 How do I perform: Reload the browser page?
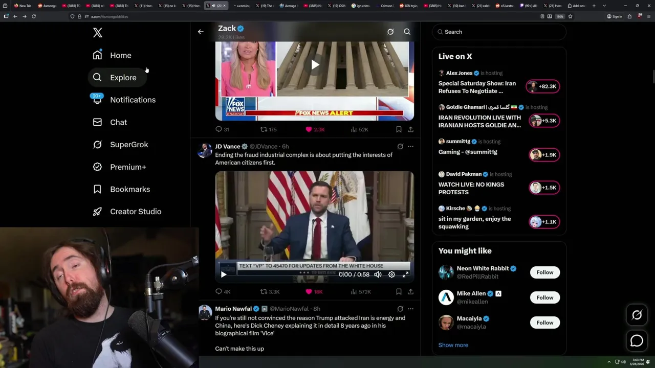(34, 16)
